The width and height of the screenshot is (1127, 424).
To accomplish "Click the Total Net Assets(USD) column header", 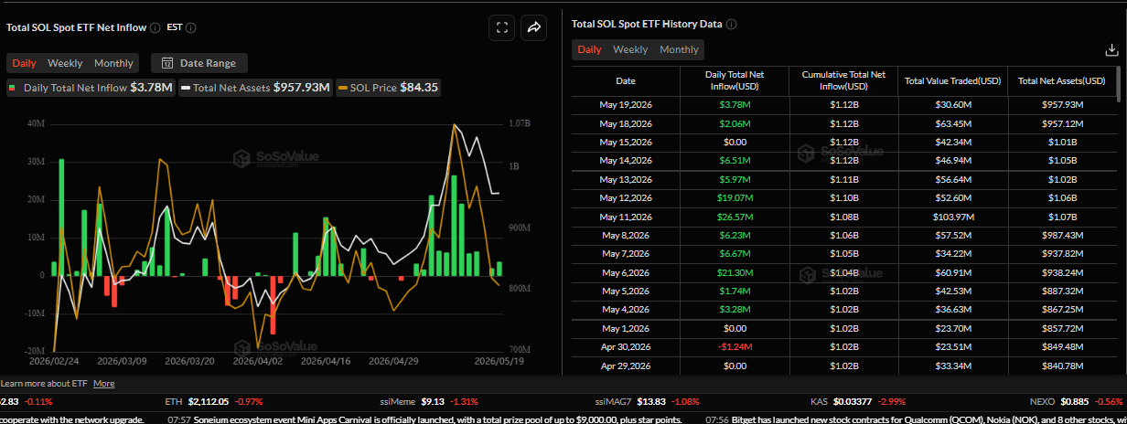I will [x=1061, y=80].
